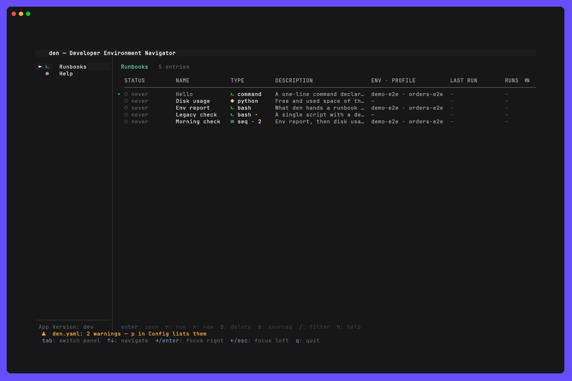
Task: Click 'Free and used space of th…' description
Action: 320,101
